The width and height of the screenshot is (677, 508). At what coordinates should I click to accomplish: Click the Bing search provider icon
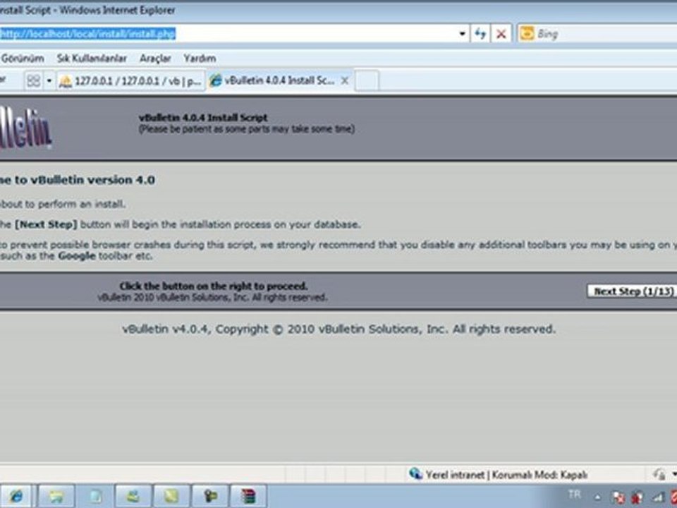[527, 33]
